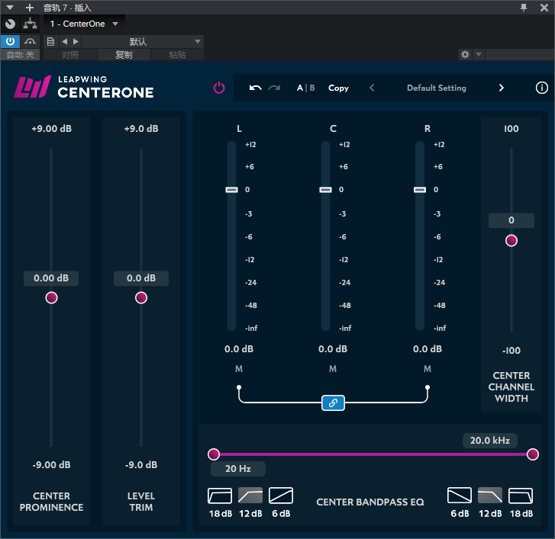555x539 pixels.
Task: Select 6 dB low-pass slope icon
Action: [x=460, y=496]
